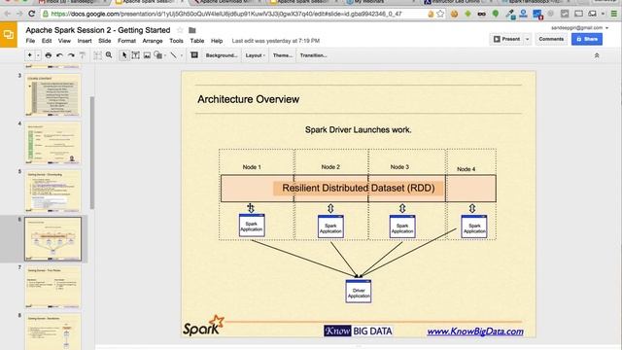Viewport: 622px width, 350px height.
Task: Expand the Line tool dropdown arrow
Action: [x=182, y=55]
